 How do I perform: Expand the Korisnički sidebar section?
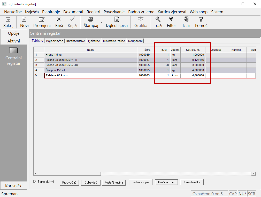pos(14,186)
